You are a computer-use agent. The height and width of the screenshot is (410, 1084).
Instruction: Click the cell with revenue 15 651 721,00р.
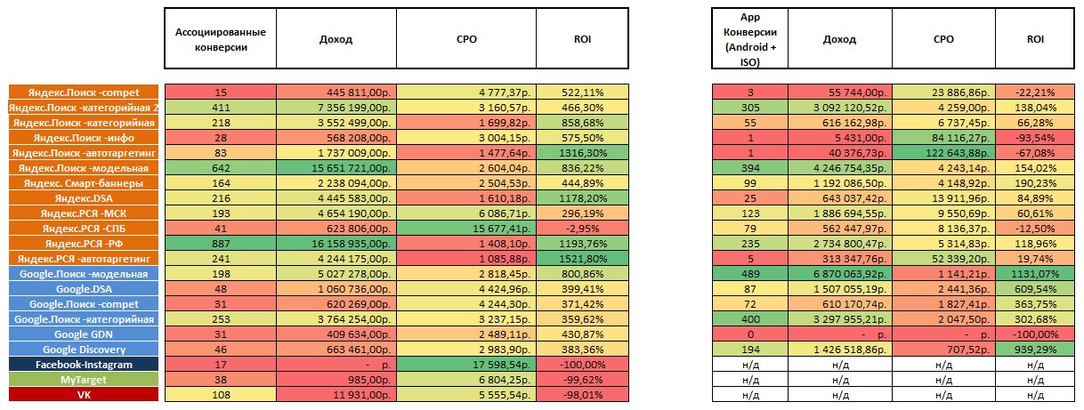coord(336,167)
